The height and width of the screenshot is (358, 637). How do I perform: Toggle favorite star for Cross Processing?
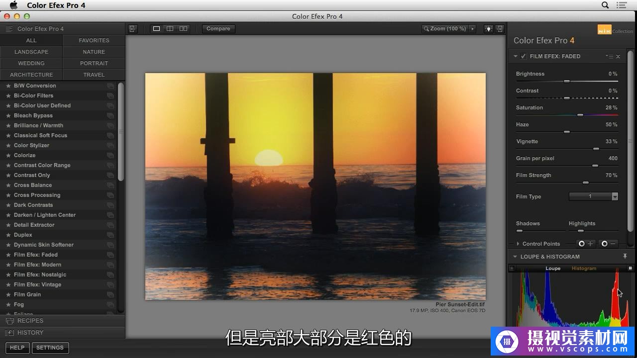pos(8,195)
